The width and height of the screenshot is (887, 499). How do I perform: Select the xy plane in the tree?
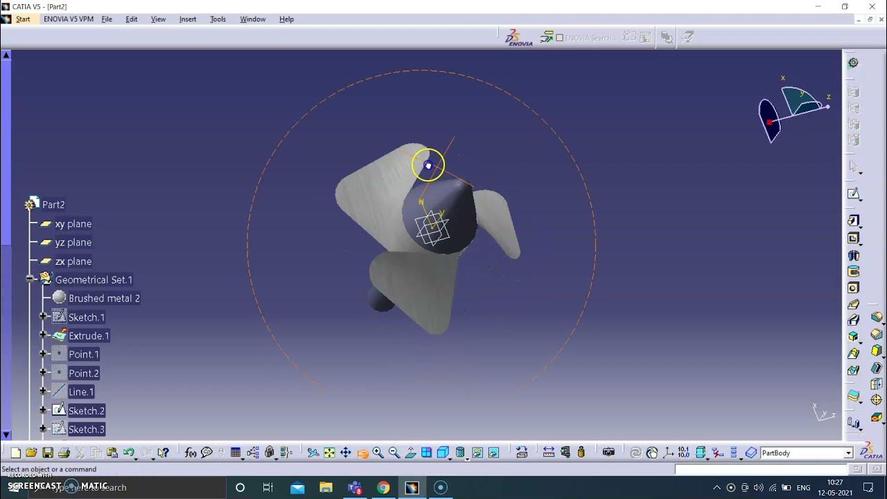point(73,224)
